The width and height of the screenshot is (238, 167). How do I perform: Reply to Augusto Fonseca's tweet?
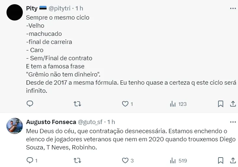pyautogui.click(x=30, y=160)
